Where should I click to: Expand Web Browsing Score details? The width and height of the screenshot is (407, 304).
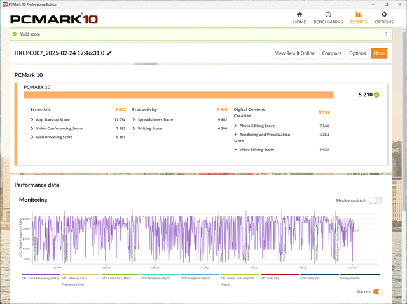32,137
